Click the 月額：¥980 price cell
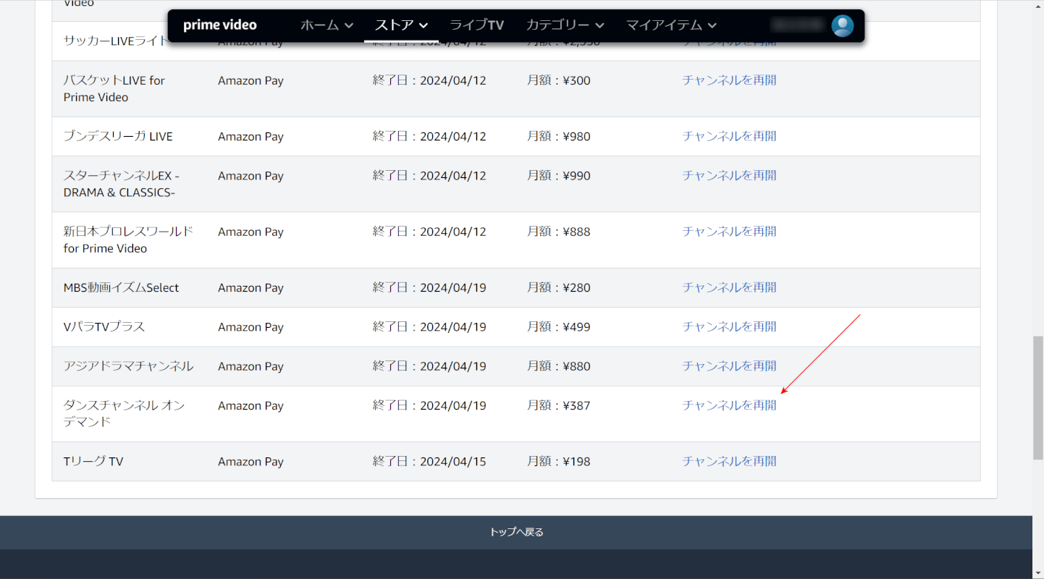This screenshot has width=1044, height=579. click(559, 136)
